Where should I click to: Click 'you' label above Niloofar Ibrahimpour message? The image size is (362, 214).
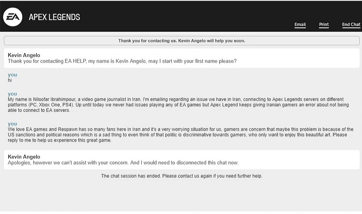pyautogui.click(x=12, y=94)
